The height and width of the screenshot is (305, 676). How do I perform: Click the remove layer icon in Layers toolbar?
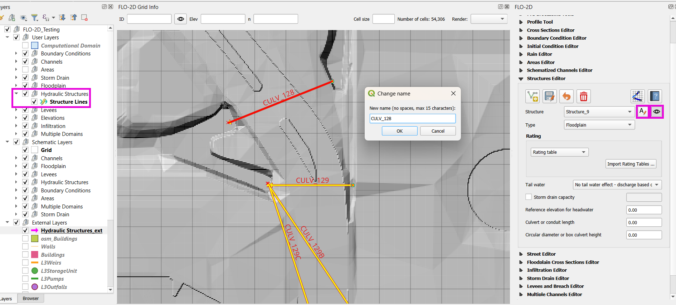(84, 18)
